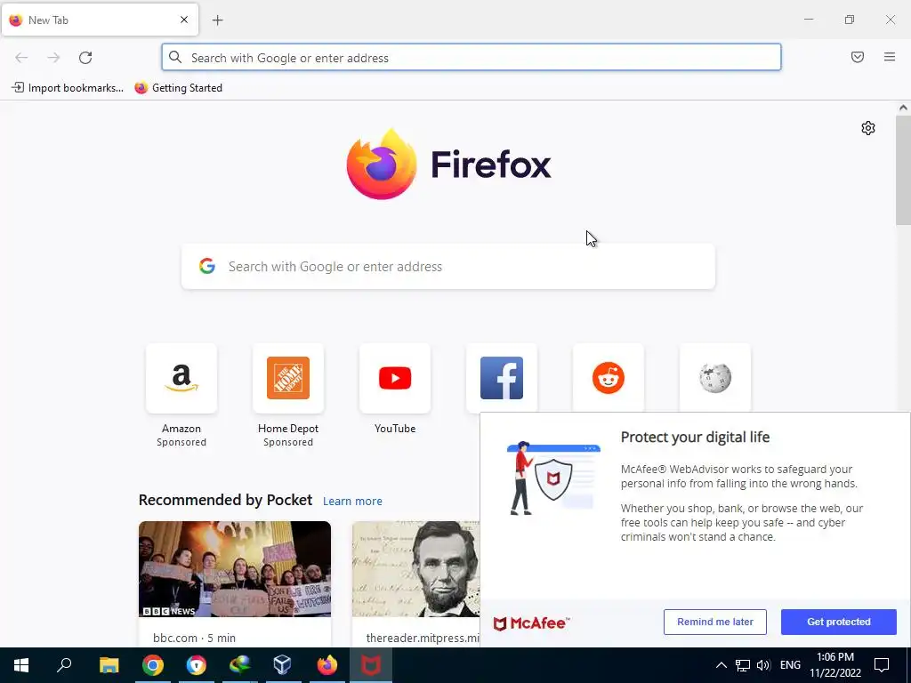This screenshot has height=683, width=911.
Task: Open a new tab with plus button
Action: [x=217, y=20]
